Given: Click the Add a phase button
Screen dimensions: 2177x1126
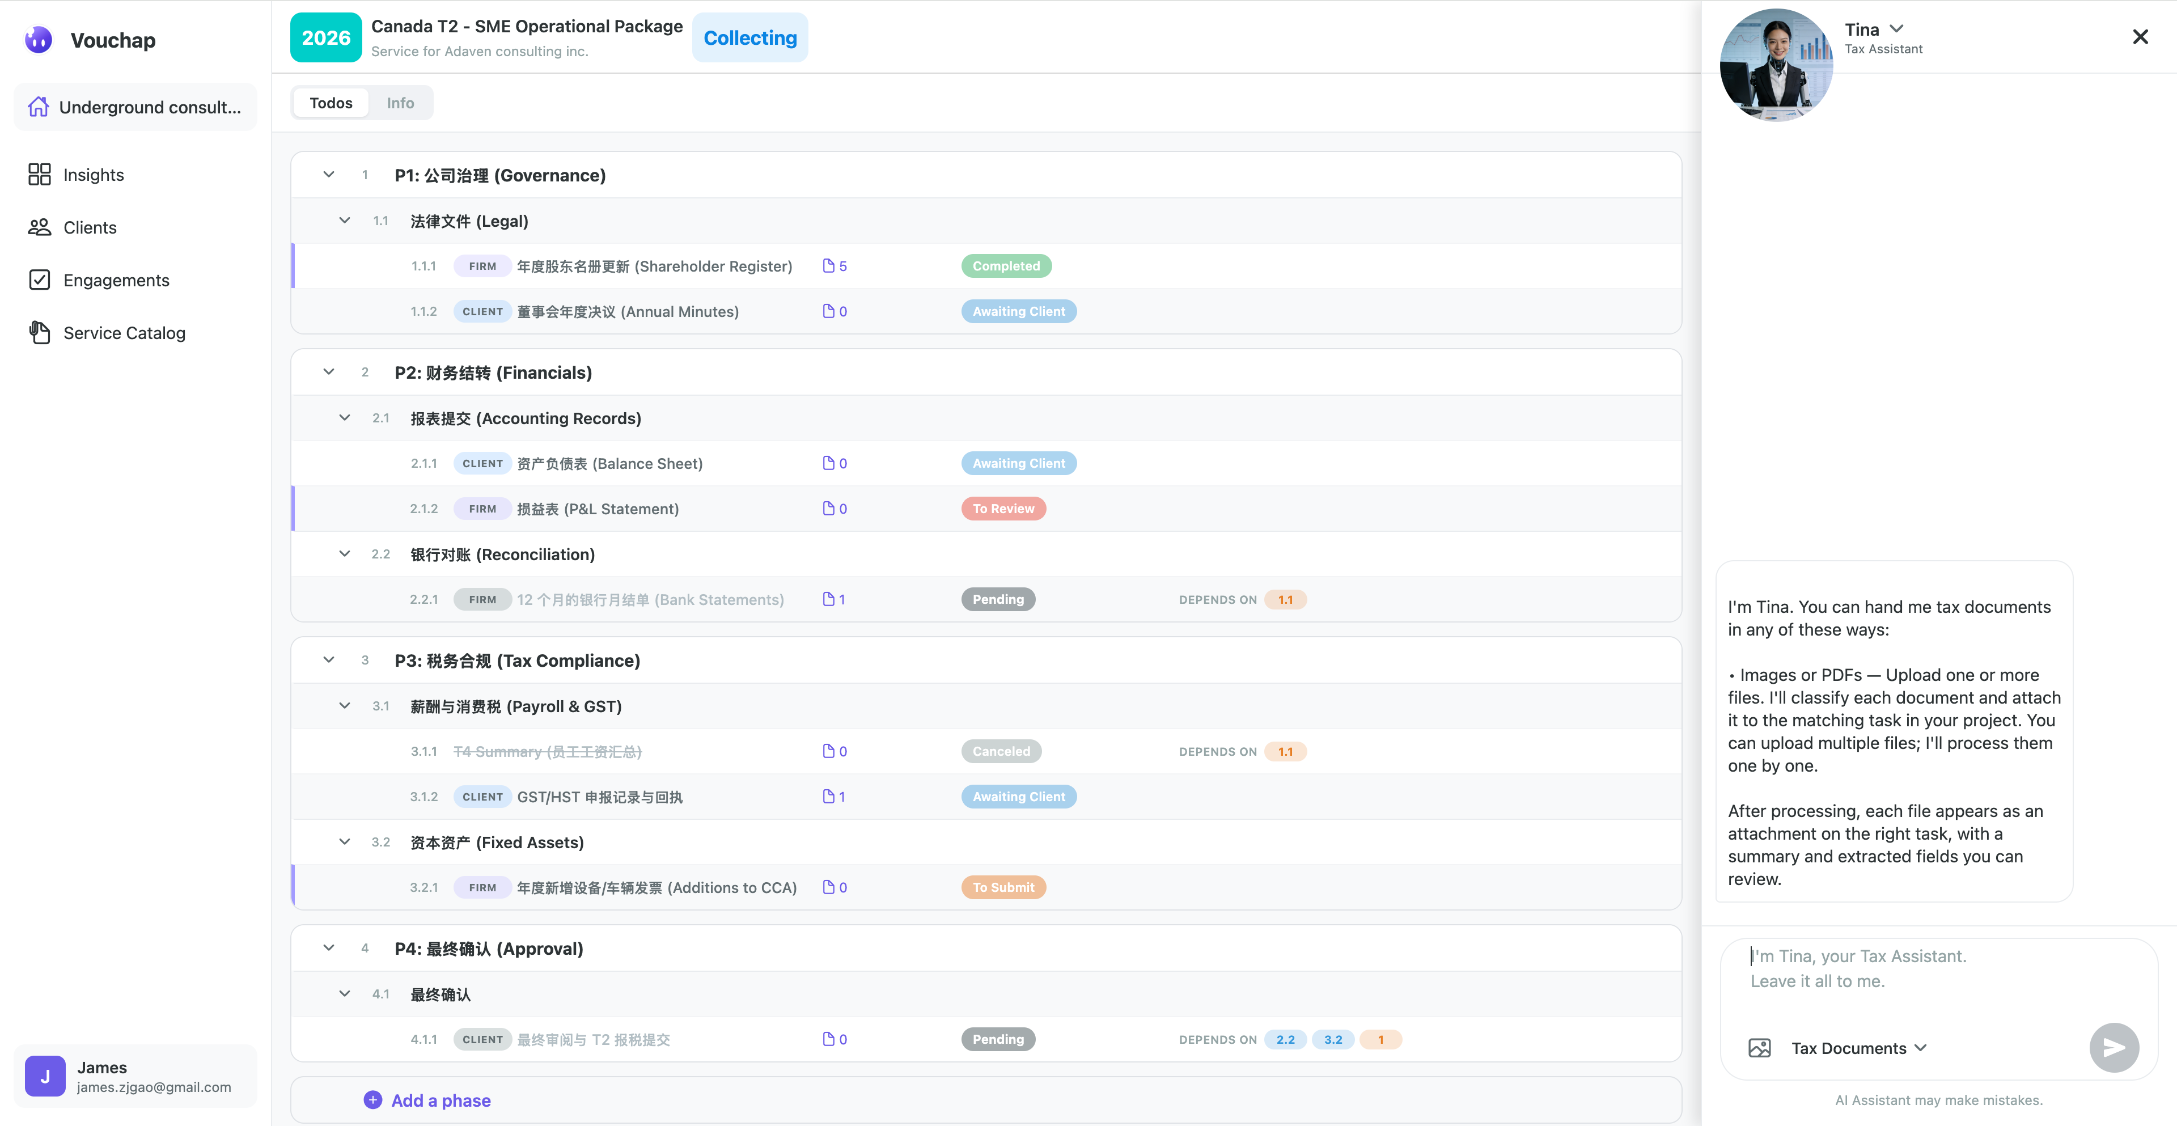Looking at the screenshot, I should [x=427, y=1100].
